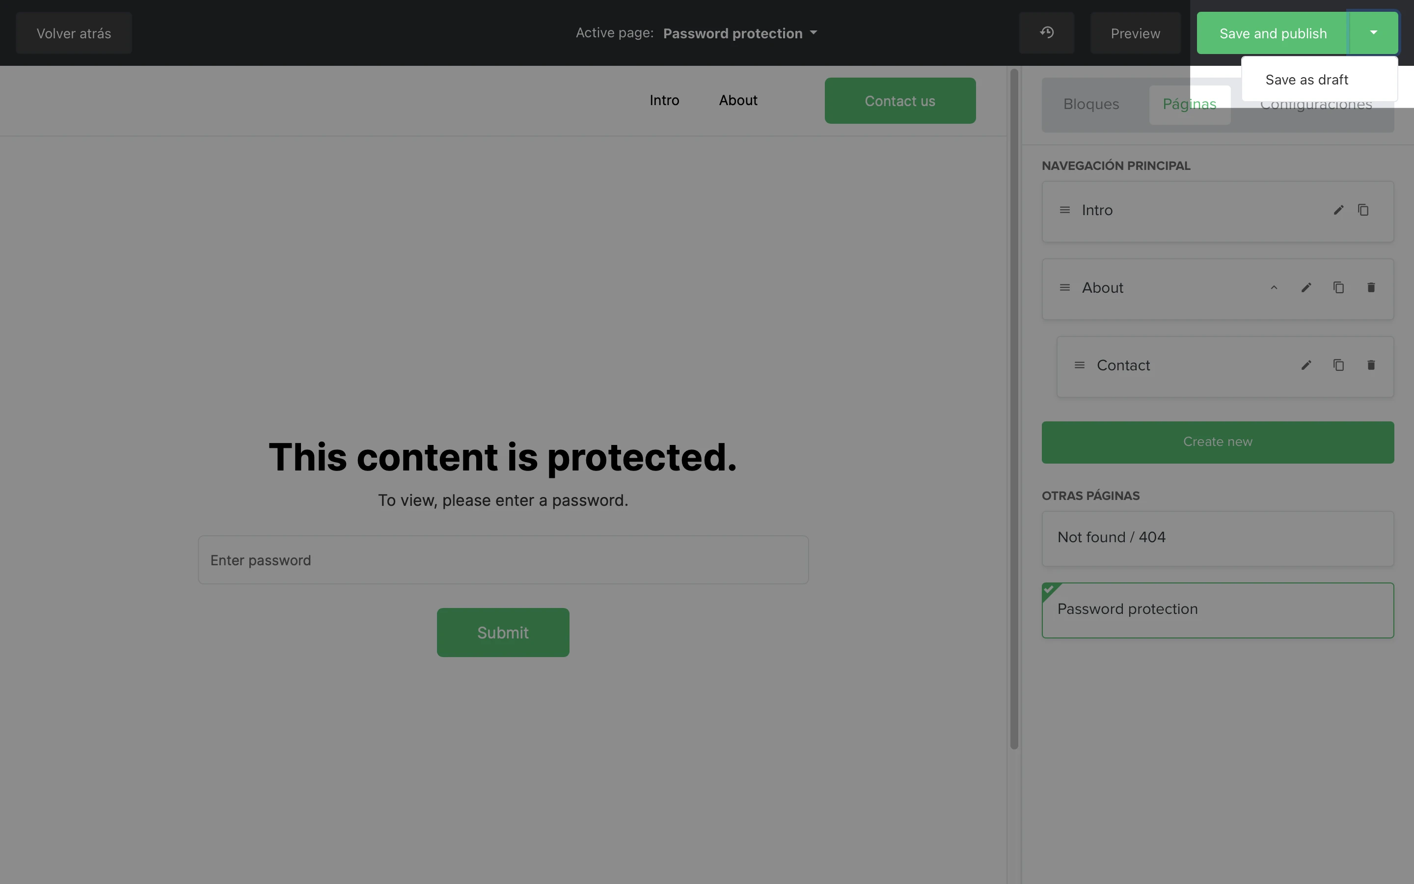The image size is (1414, 884).
Task: Switch to the Bloques tab
Action: [x=1091, y=104]
